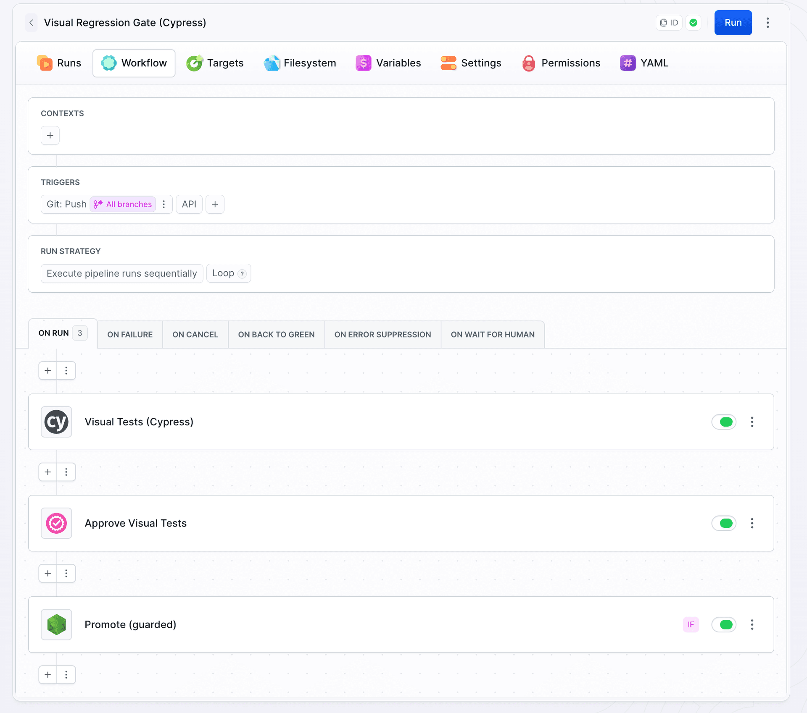Add action above Promote (guarded)
This screenshot has width=807, height=713.
[x=48, y=573]
